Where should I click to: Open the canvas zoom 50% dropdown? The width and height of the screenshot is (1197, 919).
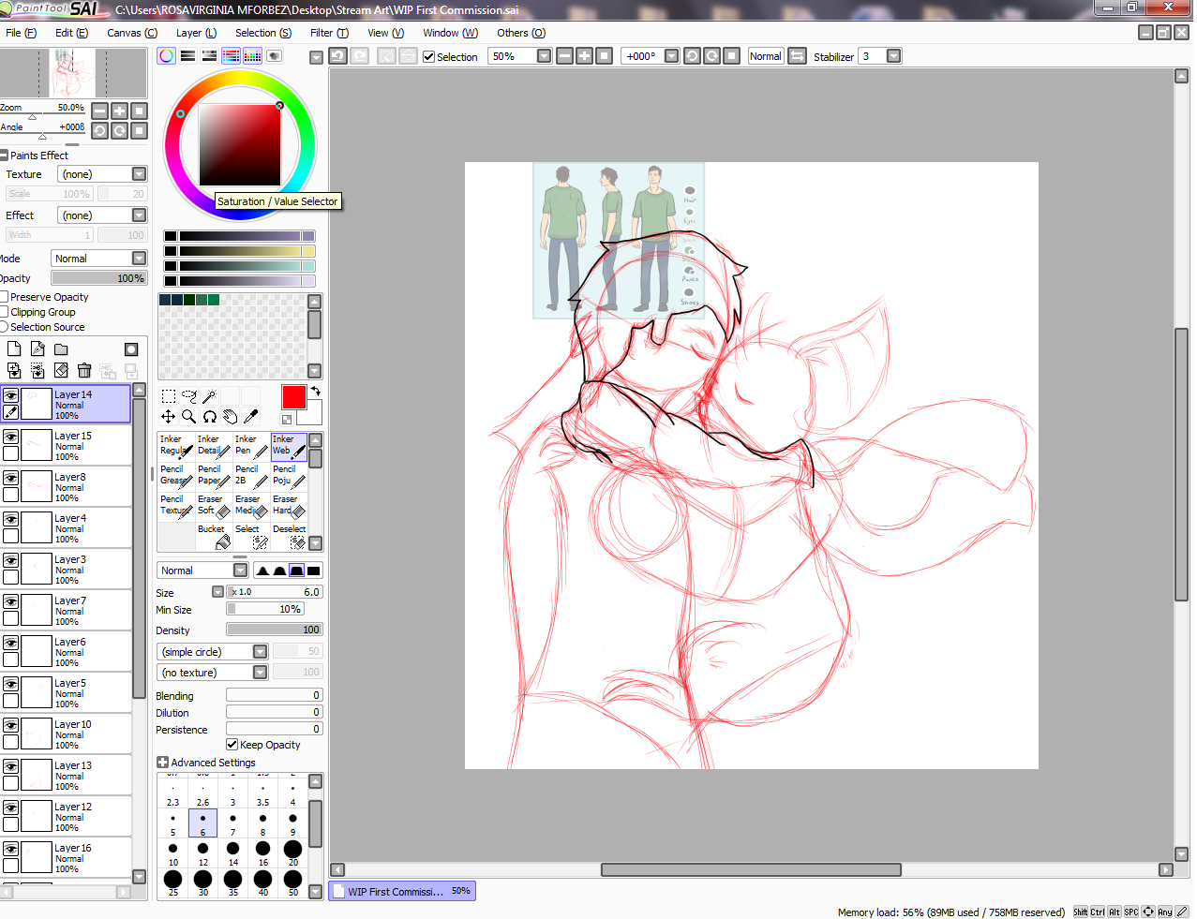tap(544, 56)
